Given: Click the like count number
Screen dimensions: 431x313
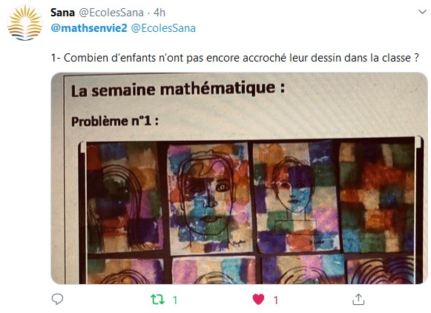Looking at the screenshot, I should click(x=276, y=300).
